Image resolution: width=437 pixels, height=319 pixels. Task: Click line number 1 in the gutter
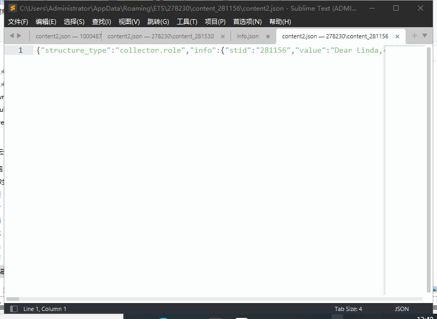click(21, 50)
